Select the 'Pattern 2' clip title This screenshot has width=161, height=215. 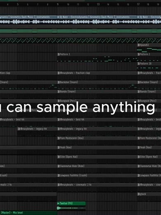pyautogui.click(x=145, y=54)
